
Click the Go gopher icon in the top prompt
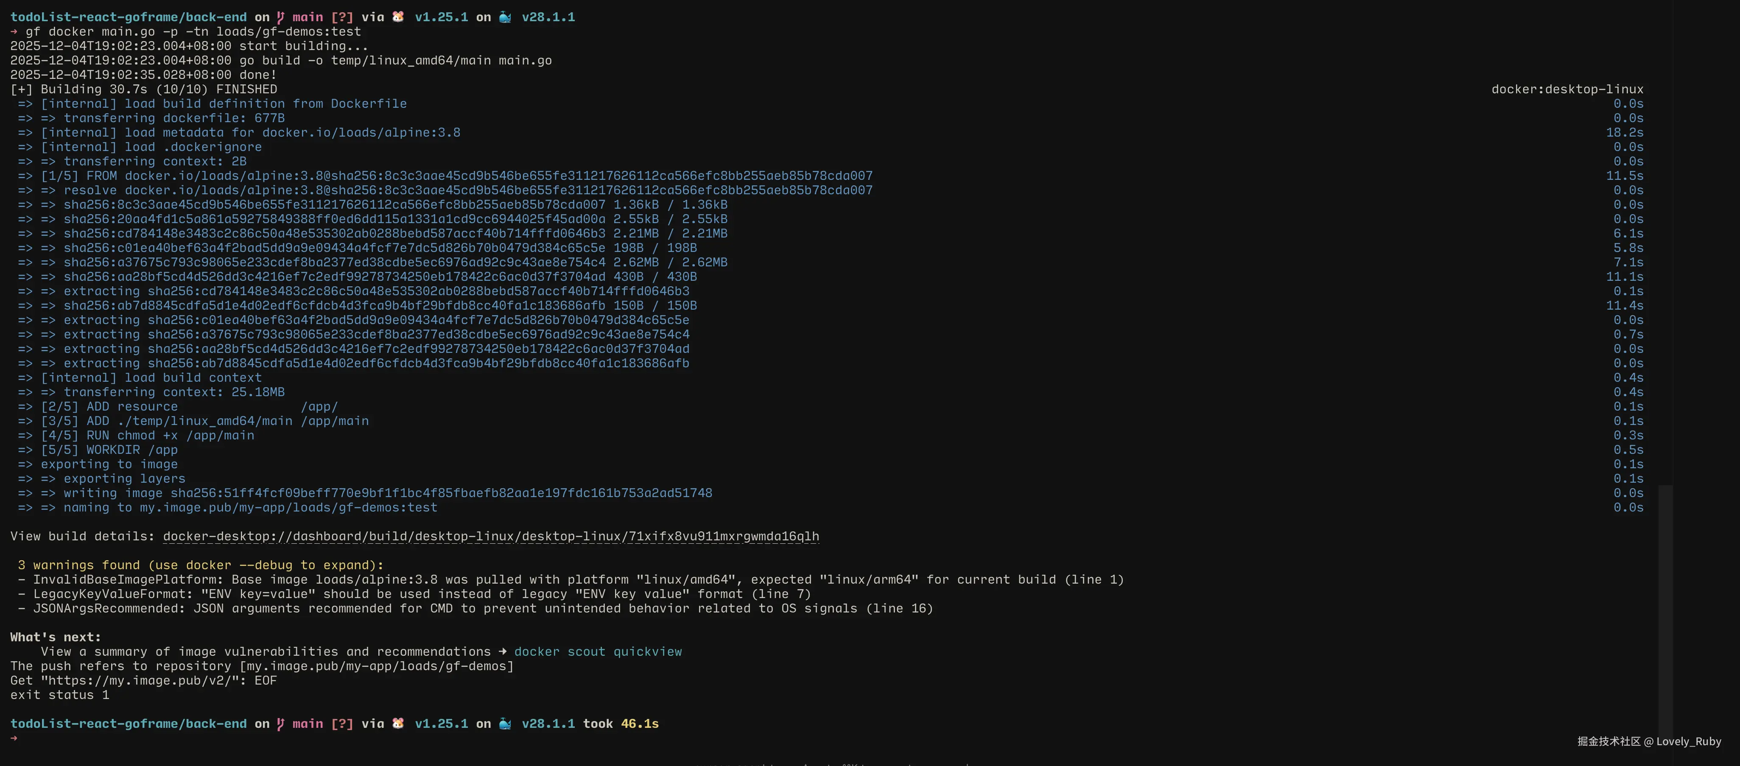[x=399, y=16]
